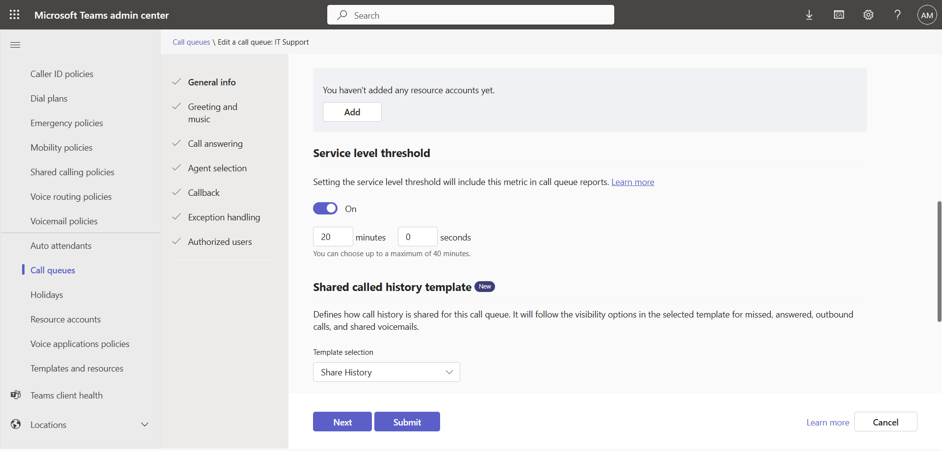
Task: Open the Exception handling step
Action: tap(224, 217)
